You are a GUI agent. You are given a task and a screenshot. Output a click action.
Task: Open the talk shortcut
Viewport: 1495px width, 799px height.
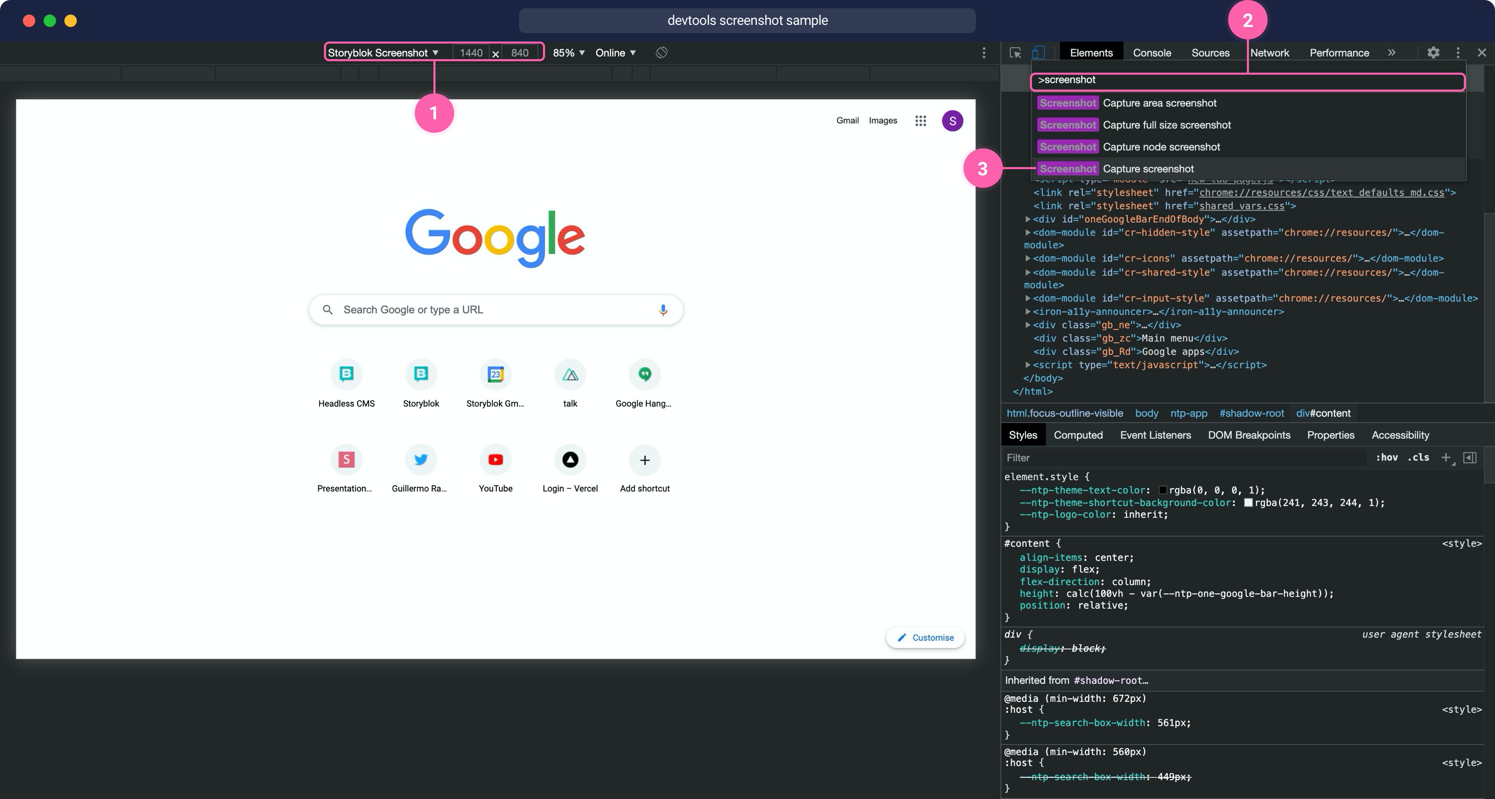(570, 383)
